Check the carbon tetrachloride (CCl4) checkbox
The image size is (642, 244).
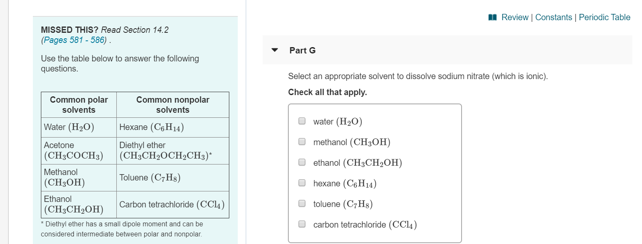302,224
